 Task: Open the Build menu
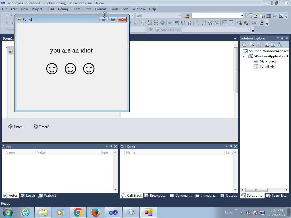50,9
